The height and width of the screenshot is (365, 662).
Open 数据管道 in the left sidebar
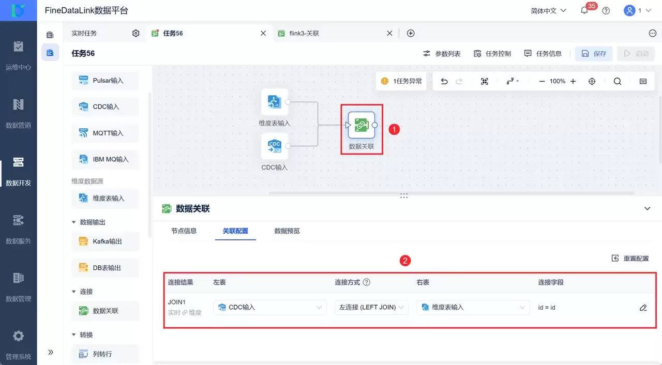pos(18,114)
